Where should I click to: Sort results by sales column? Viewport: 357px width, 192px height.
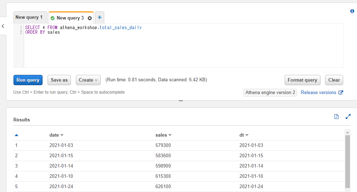click(163, 135)
